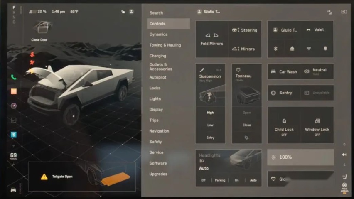Toggle Neutral hold mode

point(317,71)
